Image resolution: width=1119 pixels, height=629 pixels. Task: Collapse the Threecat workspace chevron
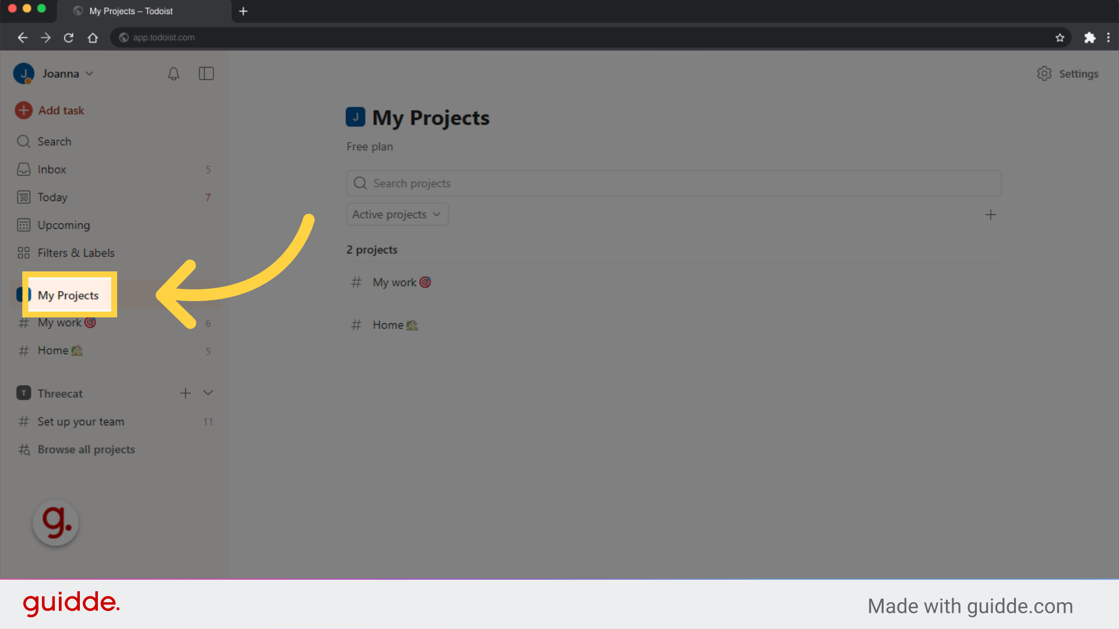(208, 393)
